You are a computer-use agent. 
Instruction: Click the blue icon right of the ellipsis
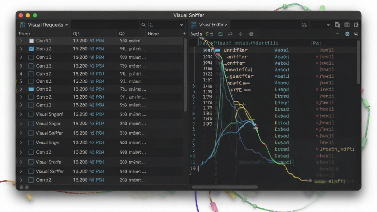pyautogui.click(x=347, y=34)
